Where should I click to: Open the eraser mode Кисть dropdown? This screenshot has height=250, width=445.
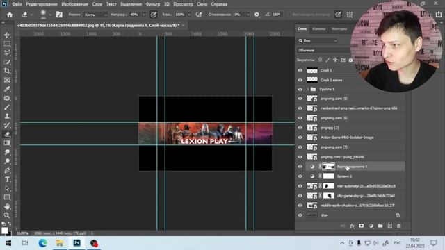[95, 15]
